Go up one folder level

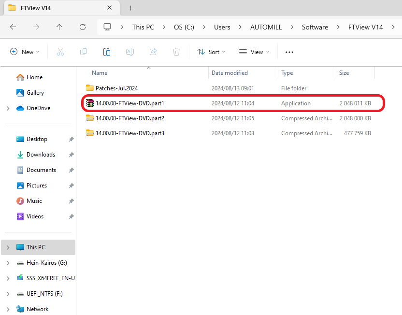pyautogui.click(x=59, y=27)
